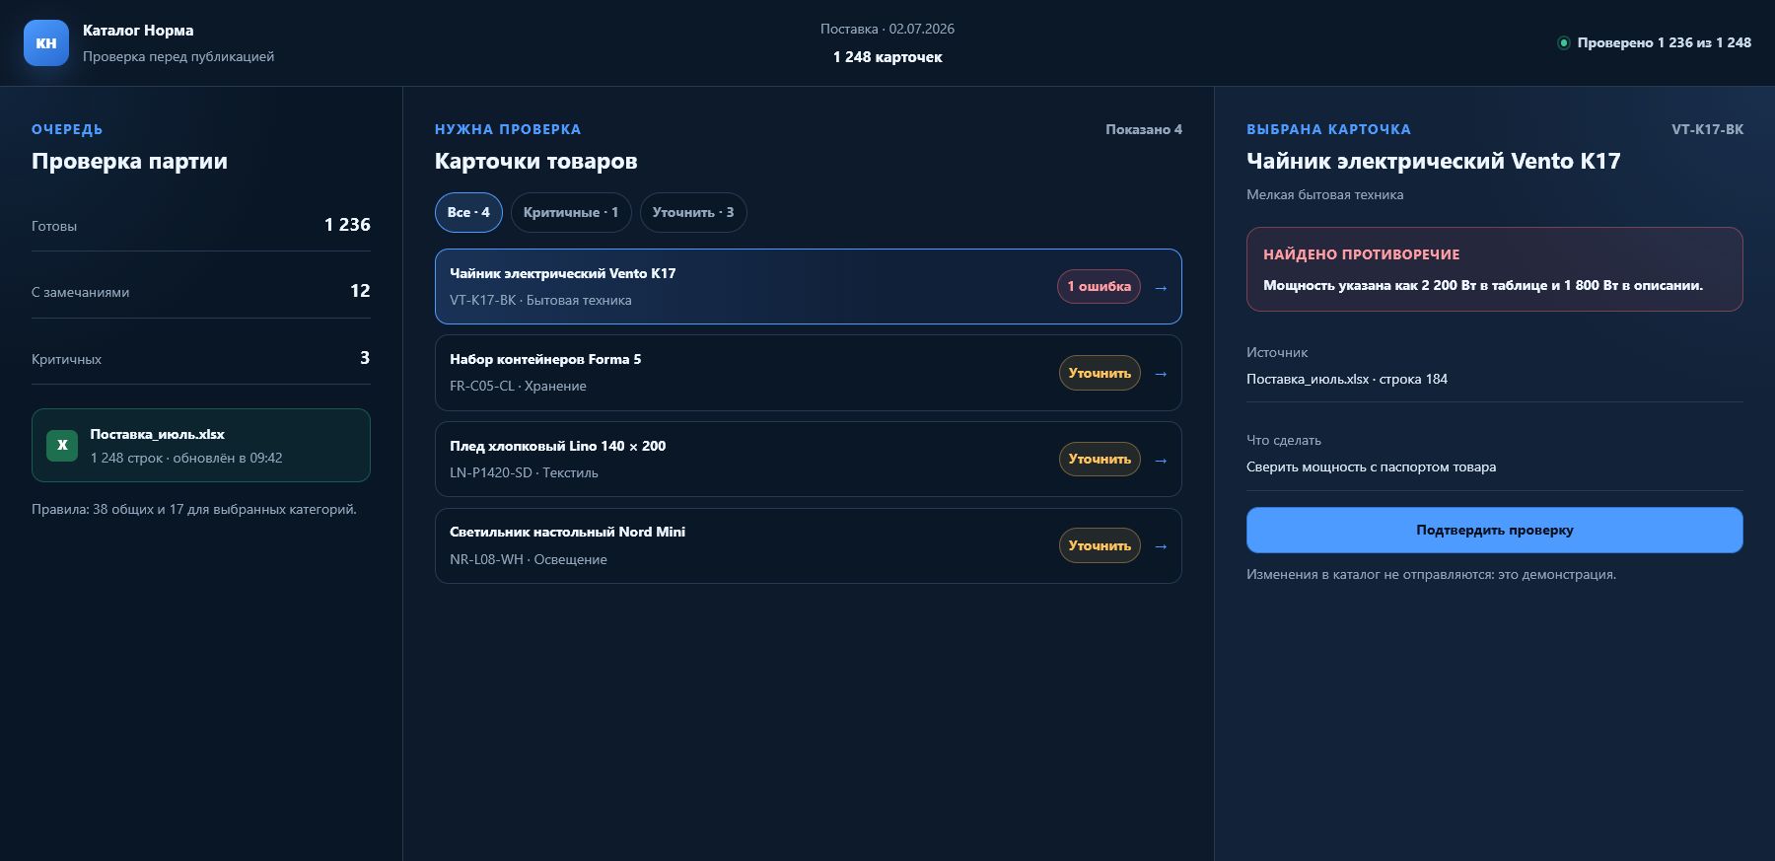Click the FR-C05-CL · Хранение subtitle
The image size is (1775, 861).
518,386
